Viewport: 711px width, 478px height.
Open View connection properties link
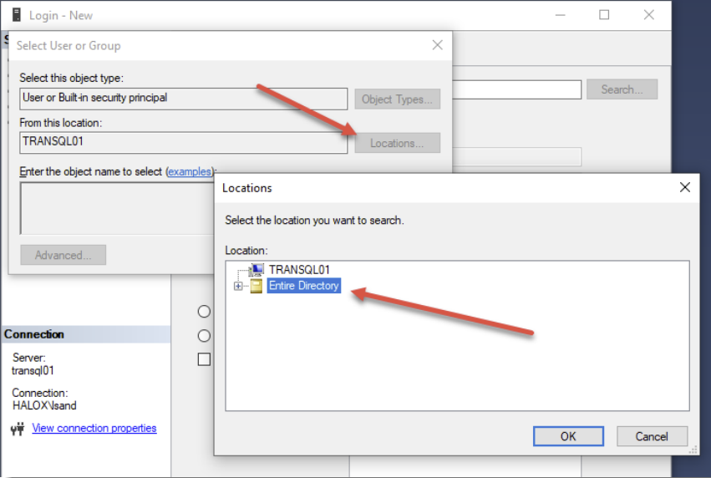click(94, 428)
